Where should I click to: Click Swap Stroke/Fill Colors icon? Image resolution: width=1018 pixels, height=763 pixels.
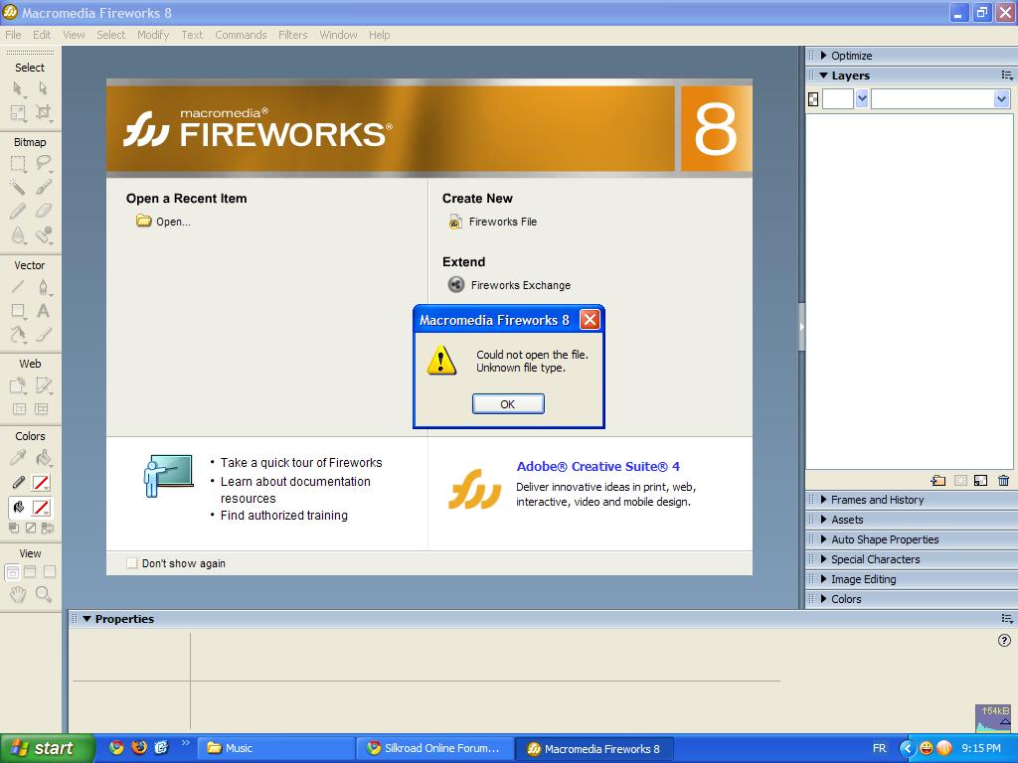pyautogui.click(x=48, y=529)
